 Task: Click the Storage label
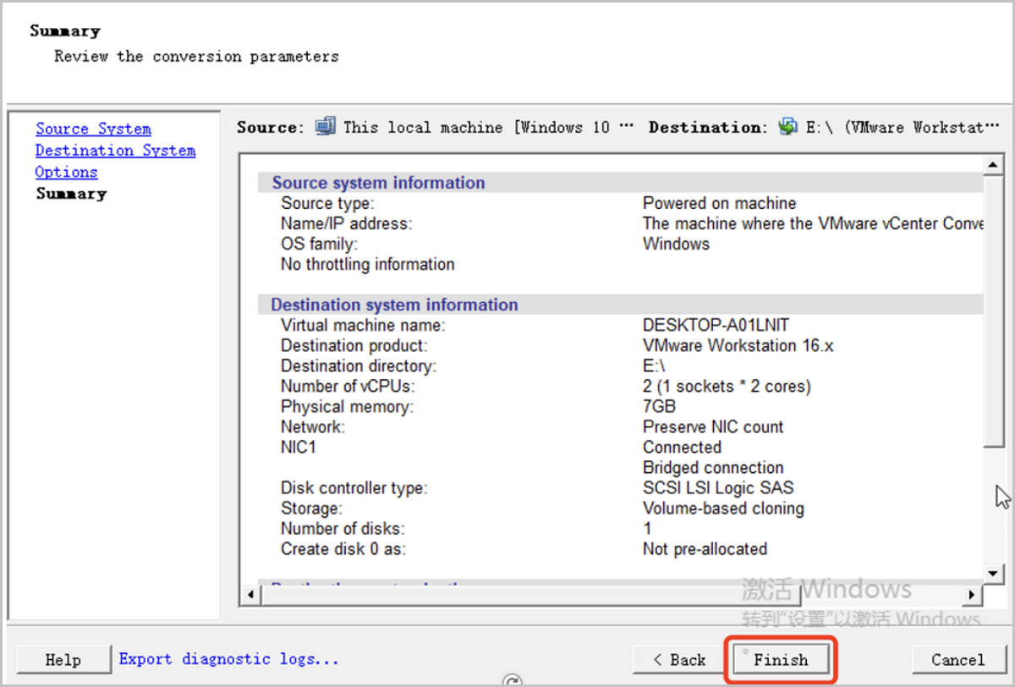click(311, 508)
